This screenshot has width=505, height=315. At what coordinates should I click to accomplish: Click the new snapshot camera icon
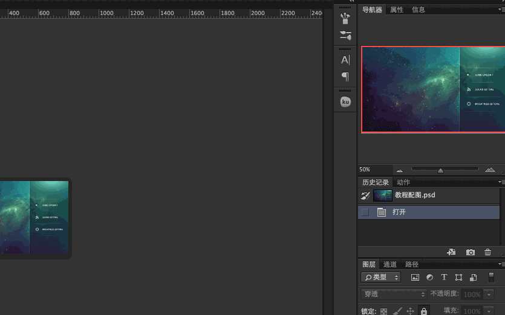(x=471, y=252)
